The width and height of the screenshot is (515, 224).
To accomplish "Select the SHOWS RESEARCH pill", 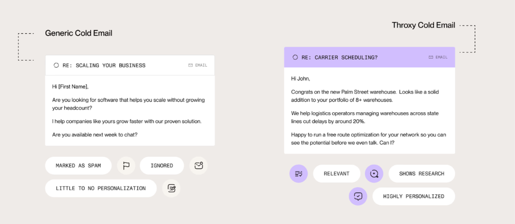I will (422, 174).
